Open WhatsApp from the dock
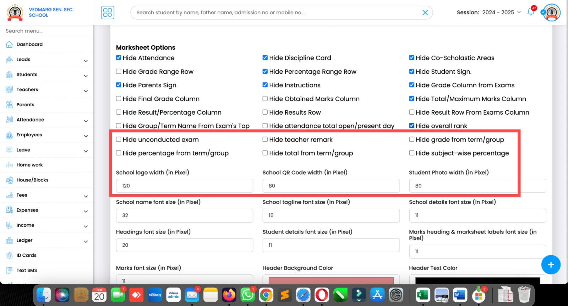Viewport: 568px width, 306px height. [248, 295]
